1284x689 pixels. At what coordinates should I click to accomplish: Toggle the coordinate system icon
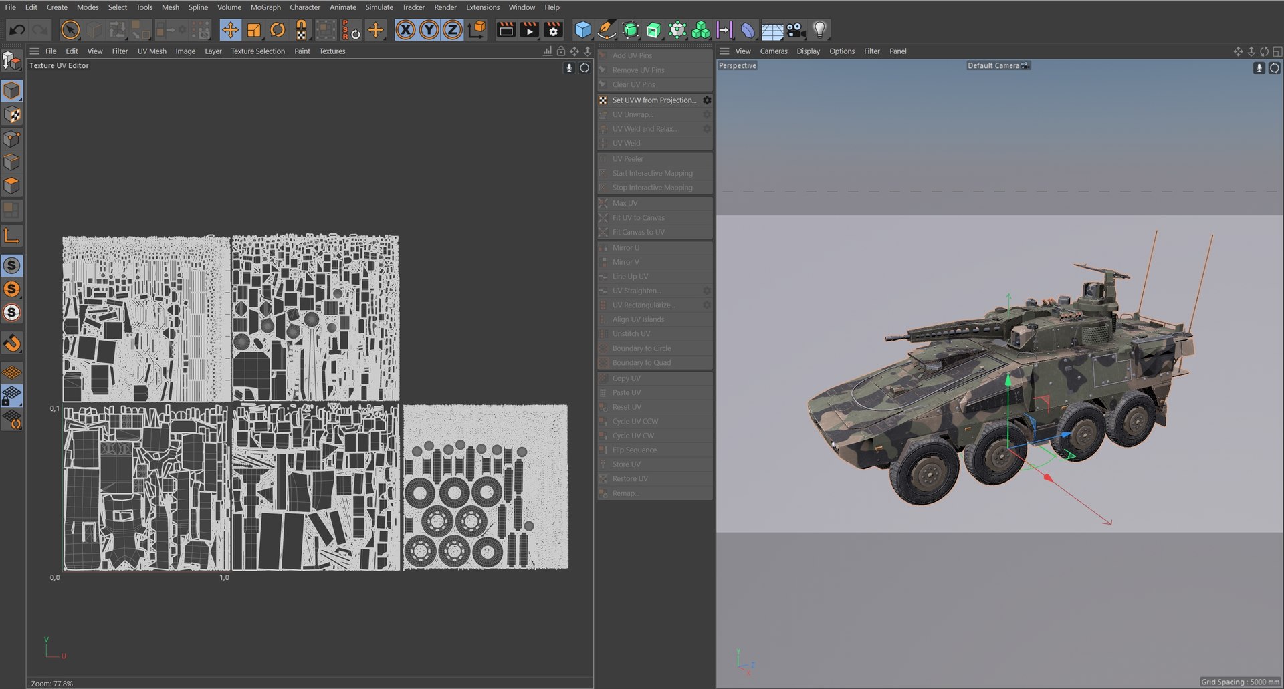[477, 30]
